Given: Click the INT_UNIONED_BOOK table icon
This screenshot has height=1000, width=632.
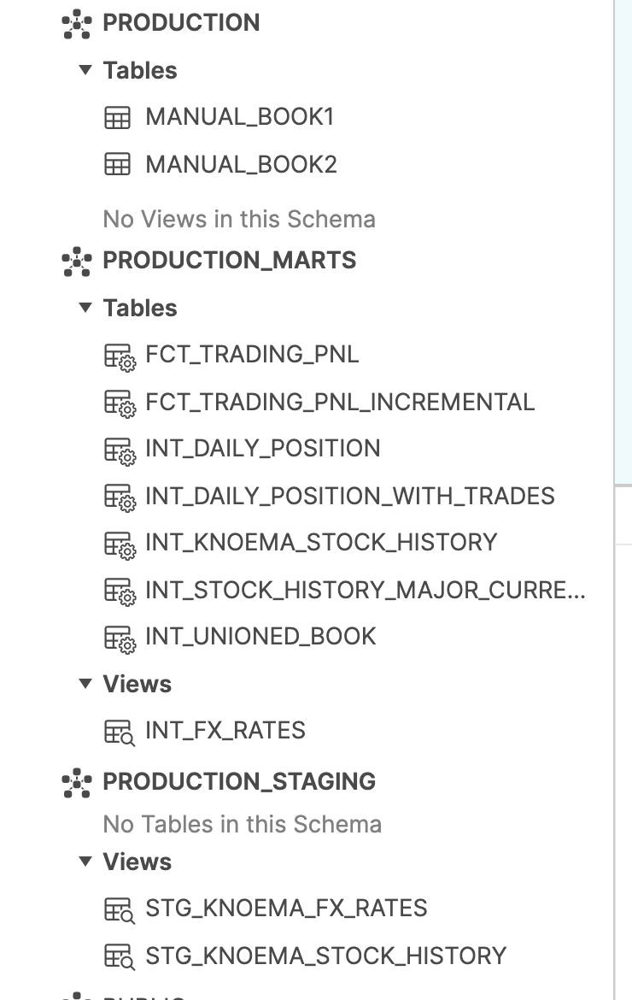Looking at the screenshot, I should 119,638.
